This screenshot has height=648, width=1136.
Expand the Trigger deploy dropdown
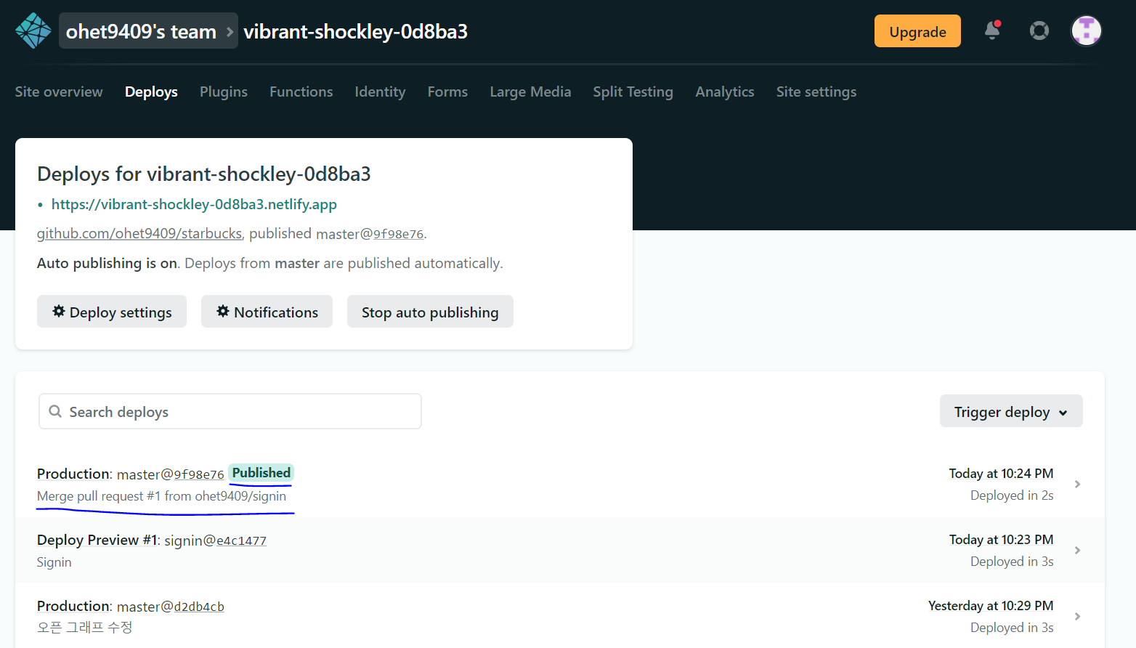click(1011, 411)
